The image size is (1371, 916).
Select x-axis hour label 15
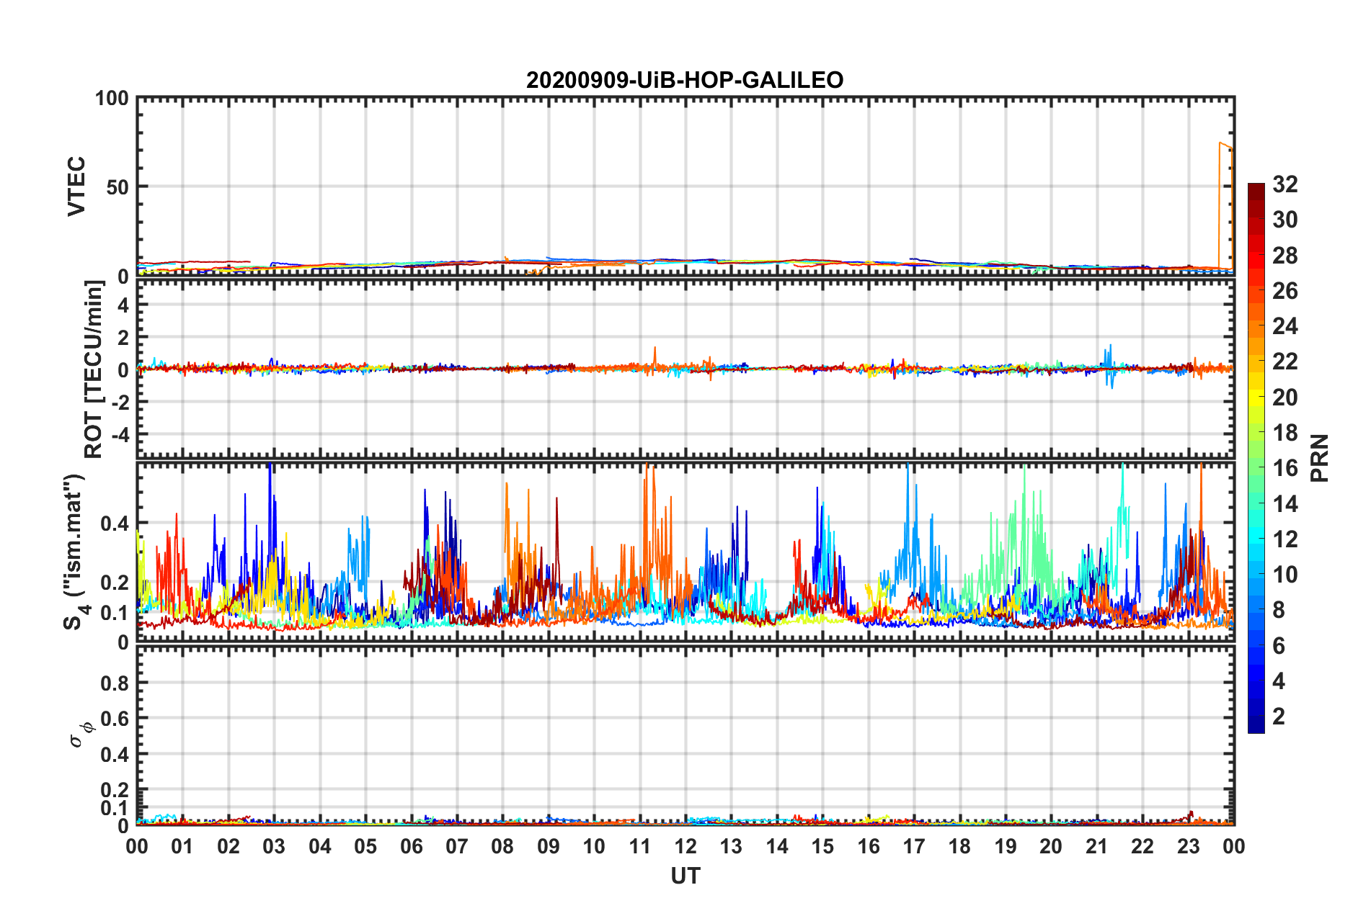(822, 846)
